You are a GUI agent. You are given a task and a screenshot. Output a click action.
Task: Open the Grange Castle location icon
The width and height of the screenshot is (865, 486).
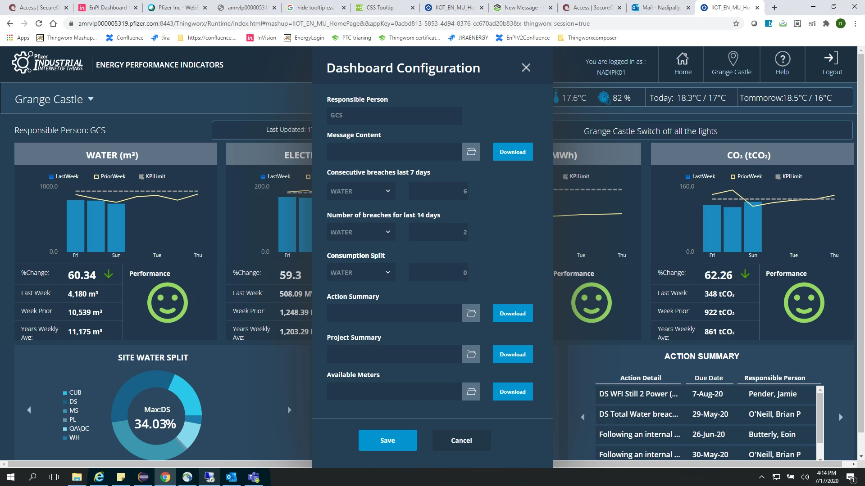[x=733, y=59]
